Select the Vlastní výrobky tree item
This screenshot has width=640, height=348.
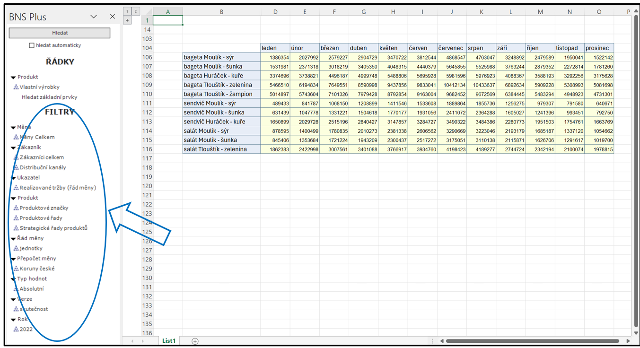point(40,87)
